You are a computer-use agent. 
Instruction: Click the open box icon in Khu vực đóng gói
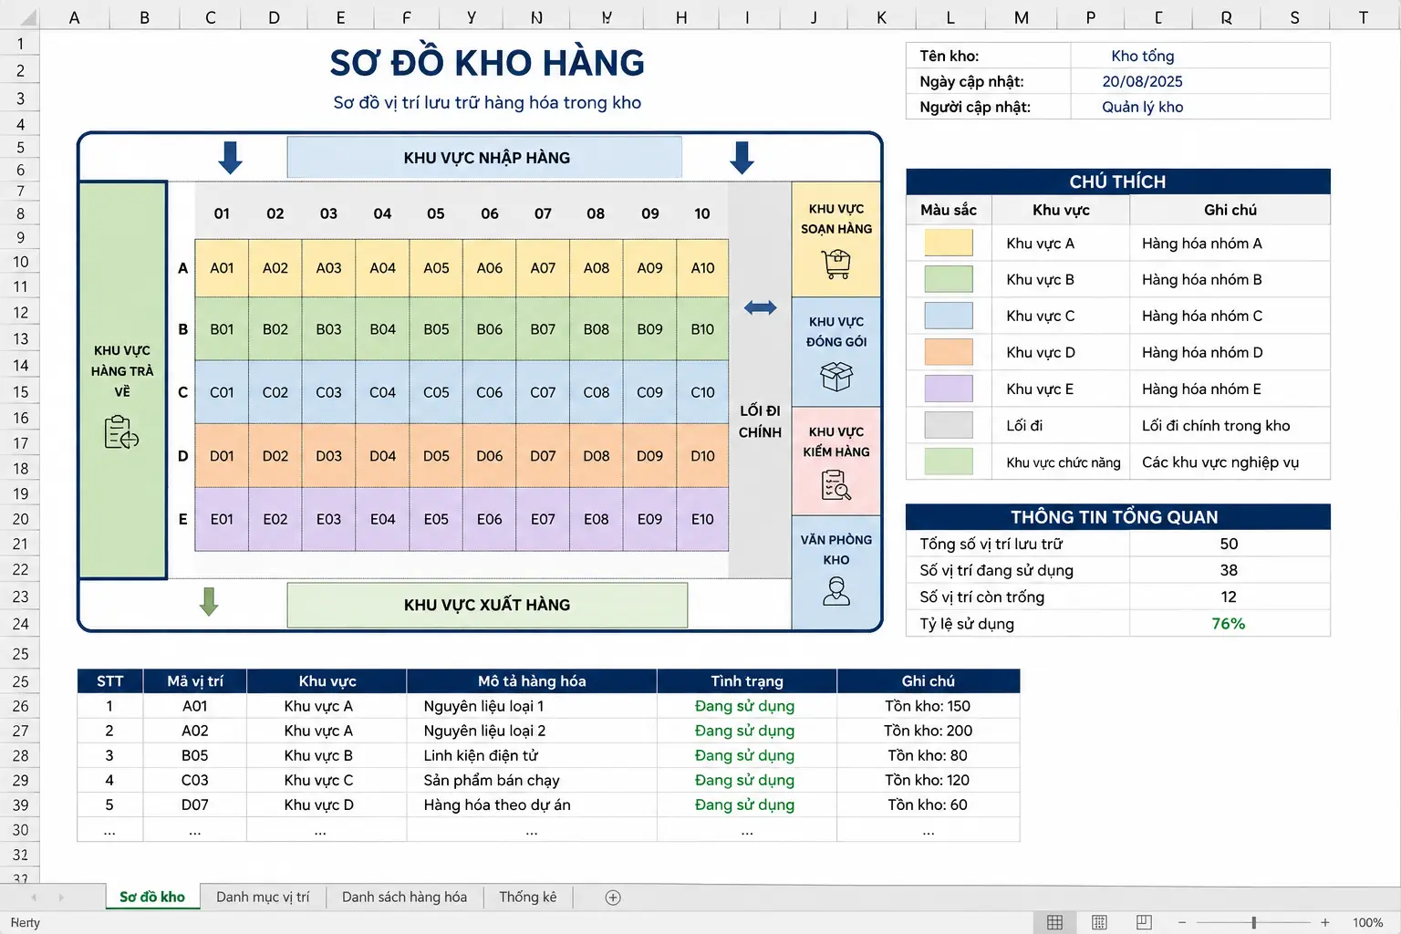(836, 376)
